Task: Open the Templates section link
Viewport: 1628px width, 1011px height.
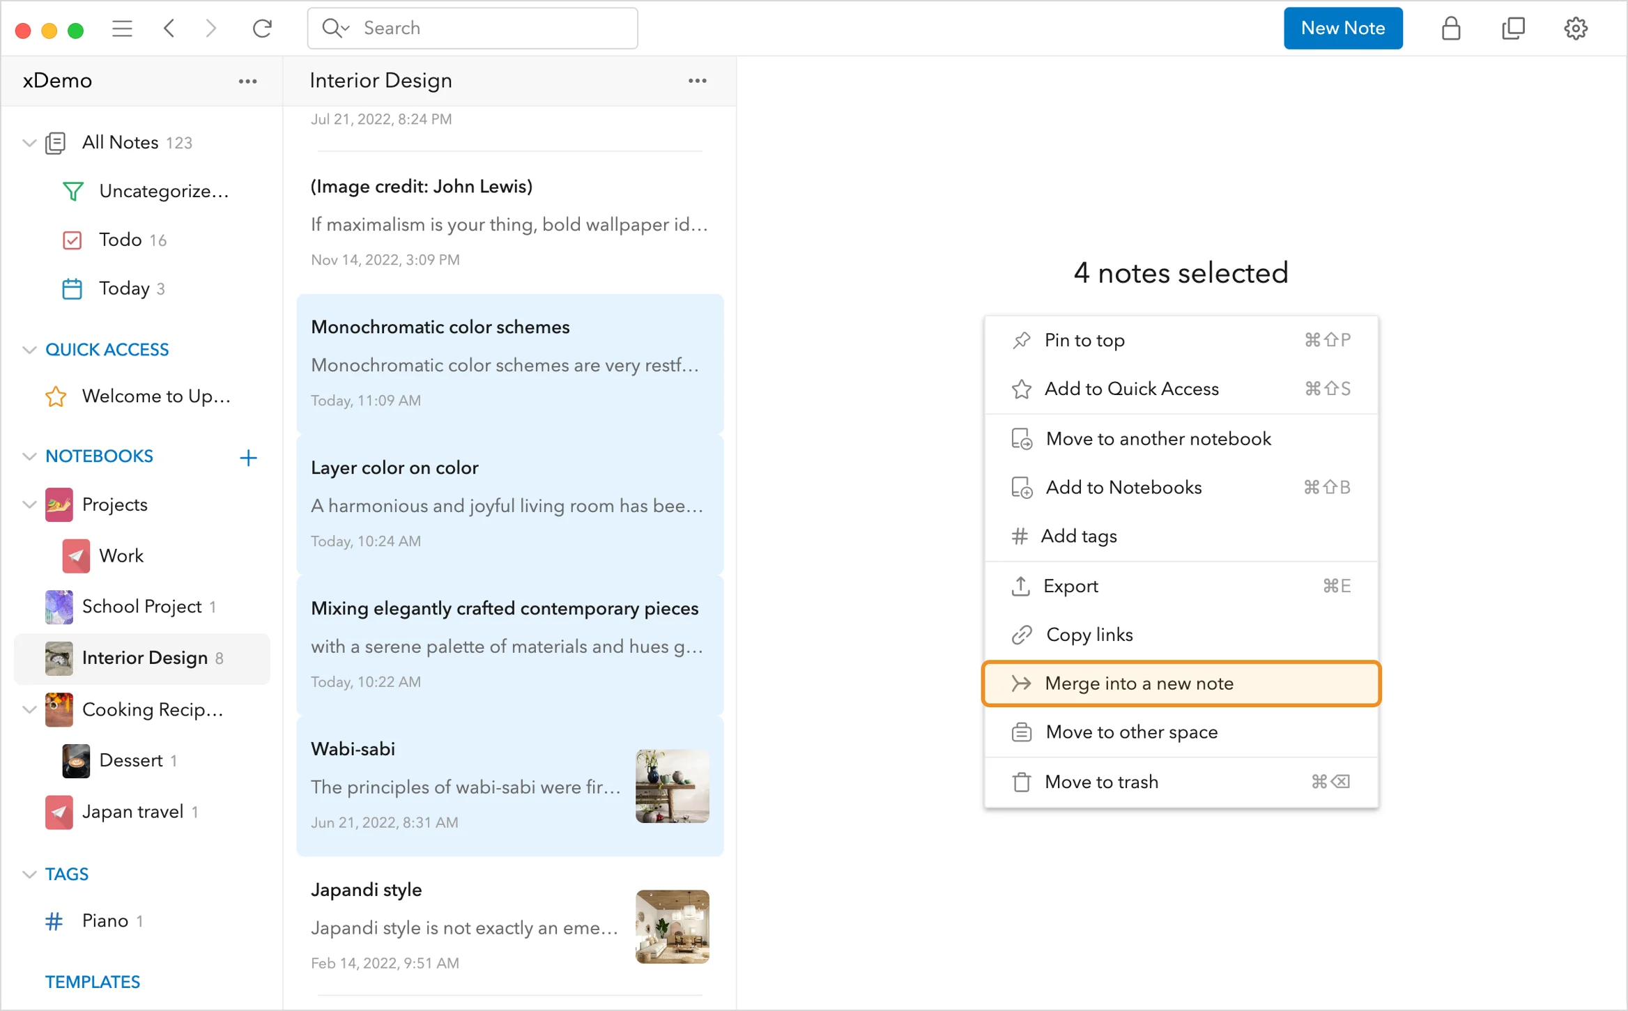Action: tap(93, 982)
